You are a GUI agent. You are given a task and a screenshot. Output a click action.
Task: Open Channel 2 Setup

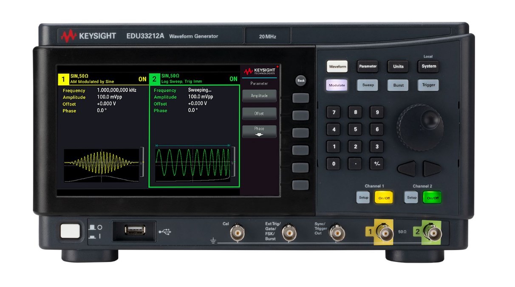point(411,197)
